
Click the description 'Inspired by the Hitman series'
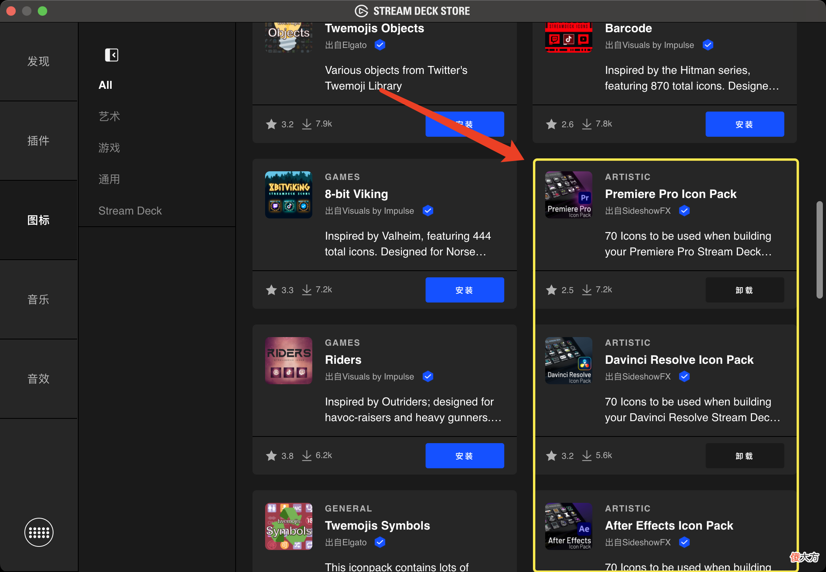click(x=678, y=70)
